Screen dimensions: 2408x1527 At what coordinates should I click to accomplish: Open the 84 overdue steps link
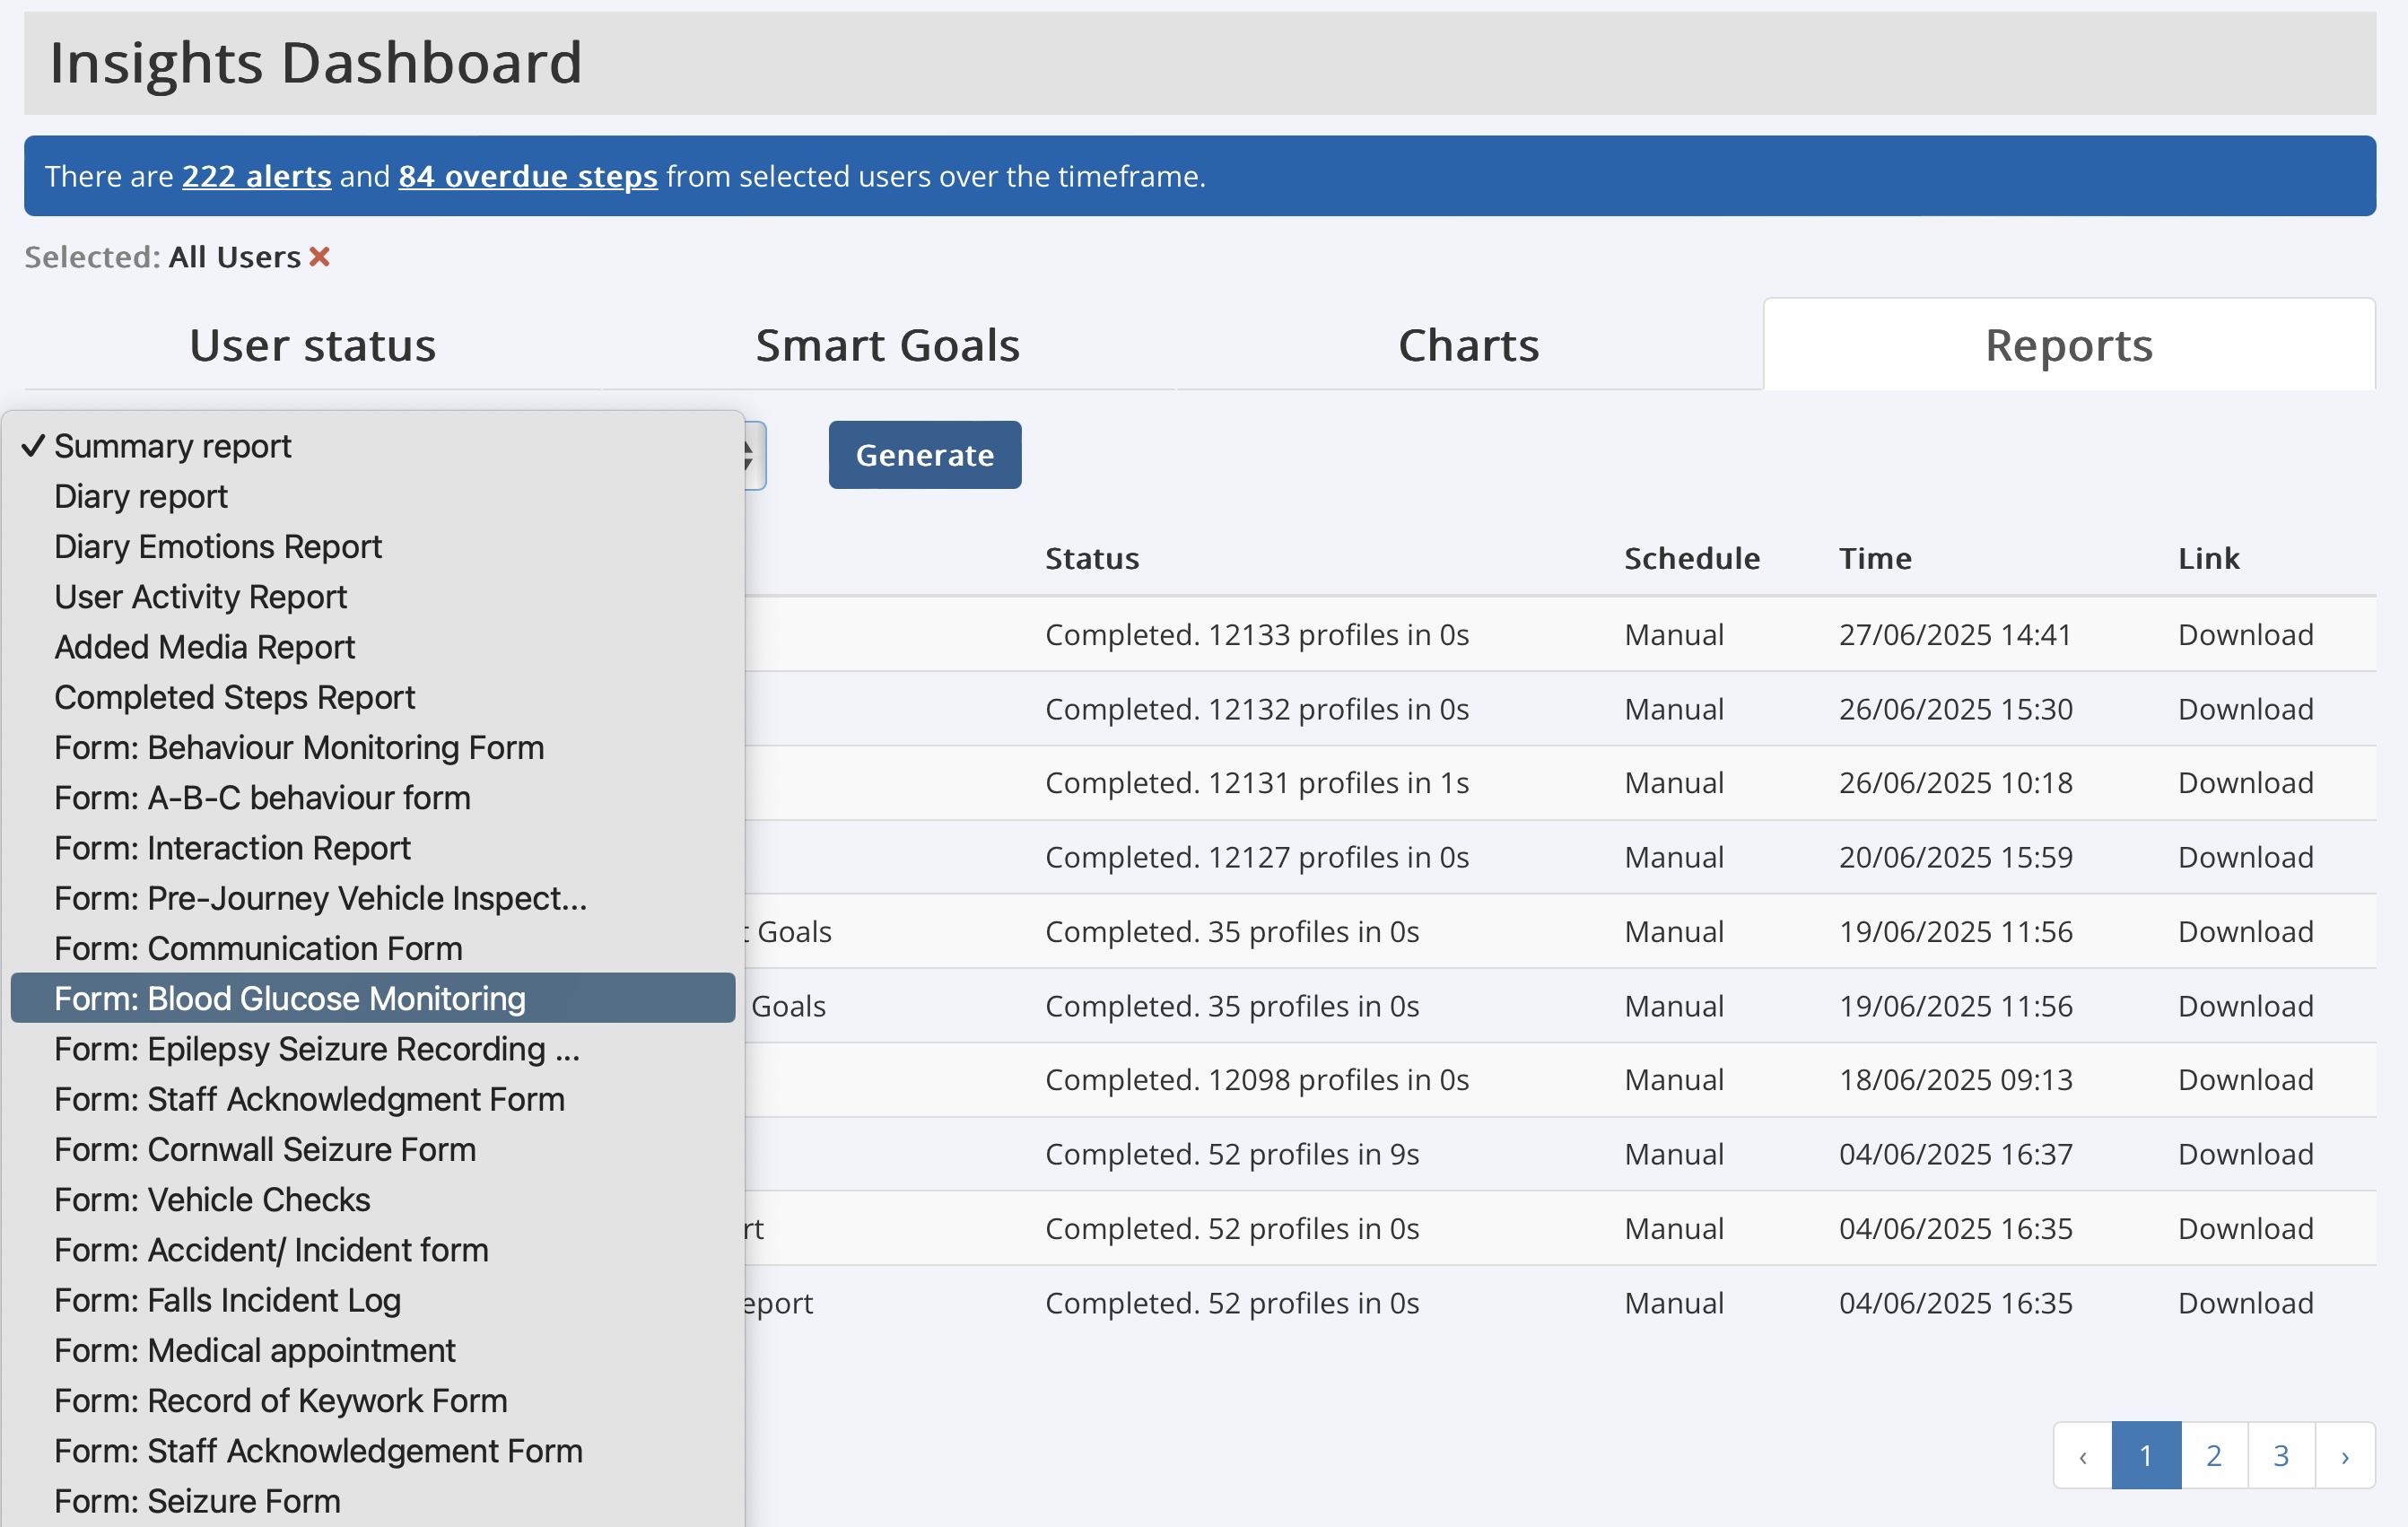point(527,176)
